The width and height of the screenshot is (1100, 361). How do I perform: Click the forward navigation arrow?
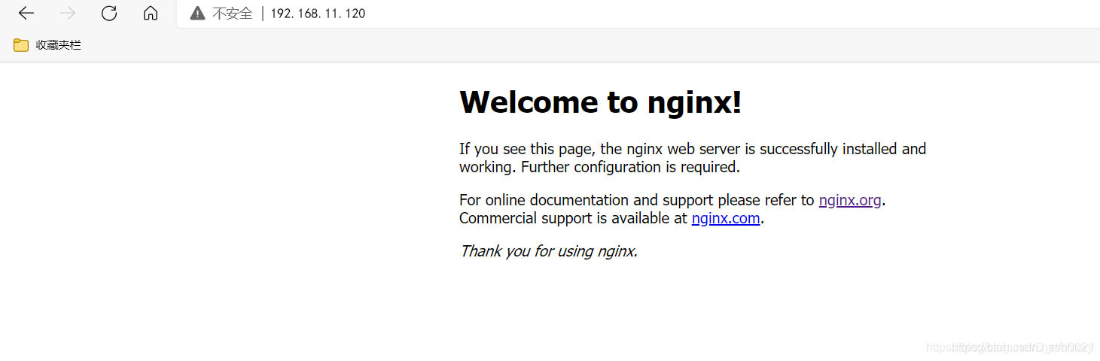tap(68, 14)
